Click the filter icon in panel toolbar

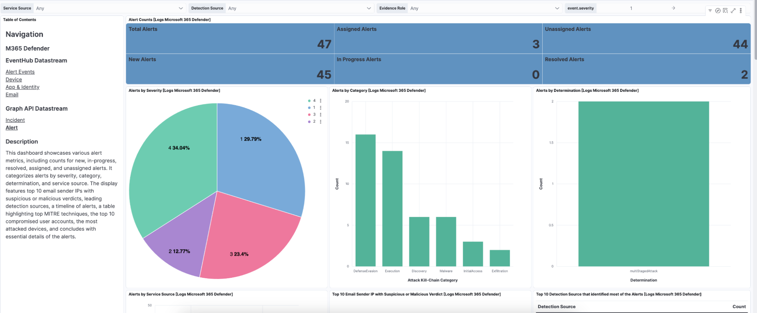click(710, 11)
